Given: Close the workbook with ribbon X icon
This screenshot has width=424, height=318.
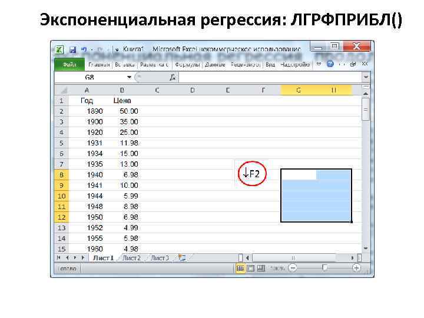Looking at the screenshot, I should [365, 64].
